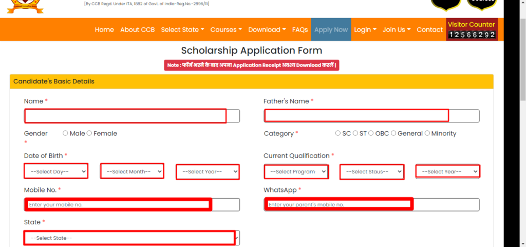
Task: Choose the OBC category option
Action: tap(371, 133)
